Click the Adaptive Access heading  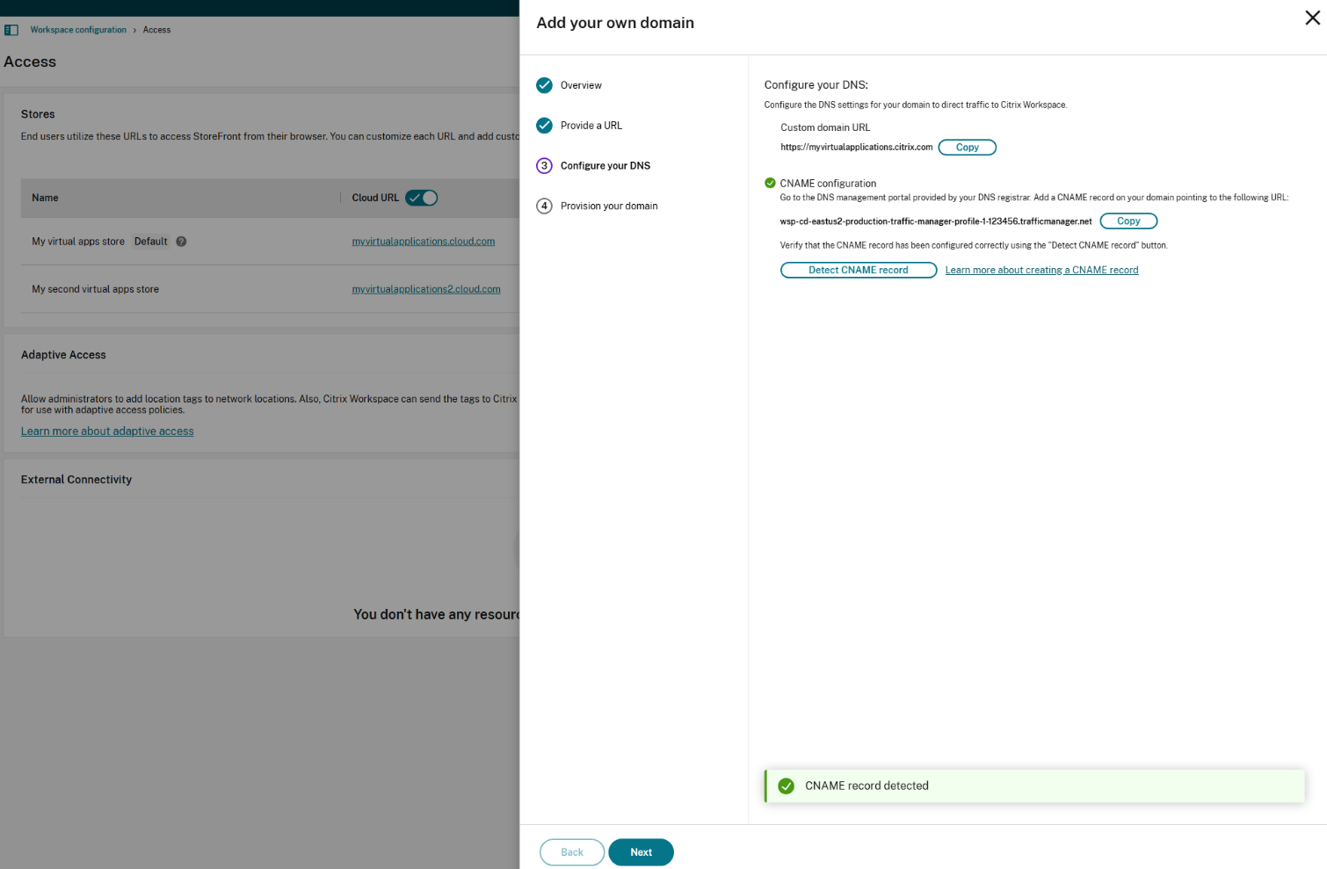[x=63, y=355]
